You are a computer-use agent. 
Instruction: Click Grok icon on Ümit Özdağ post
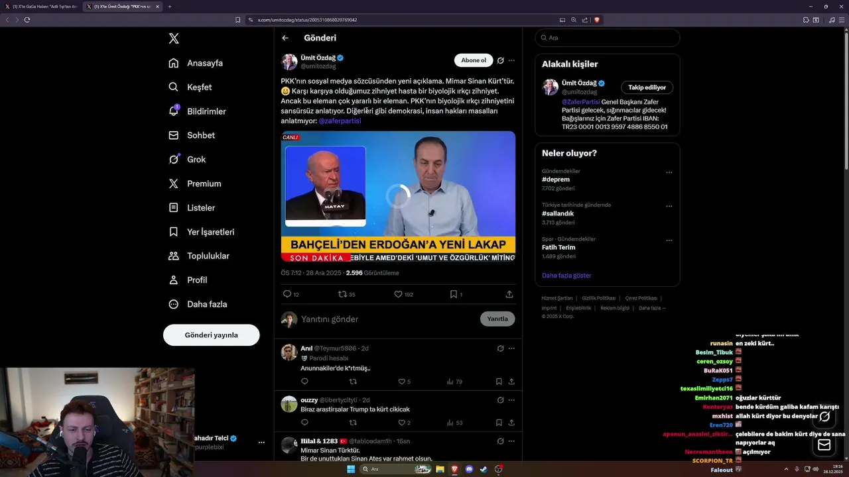point(501,60)
